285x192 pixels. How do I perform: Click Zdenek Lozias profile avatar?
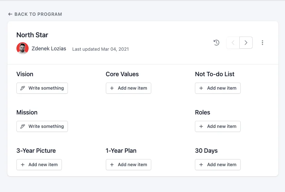22,48
